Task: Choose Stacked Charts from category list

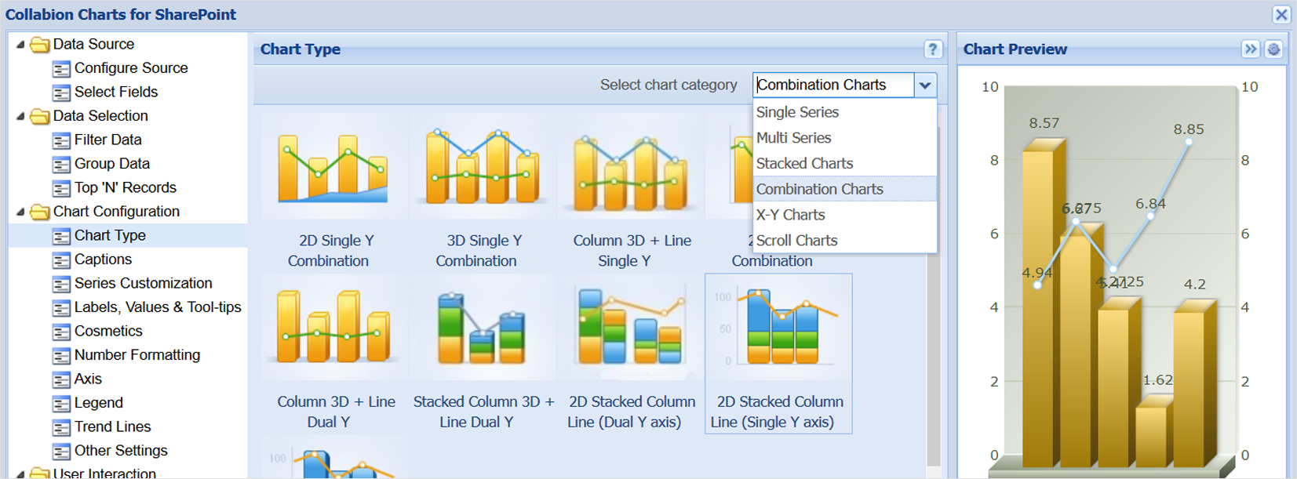Action: (845, 164)
